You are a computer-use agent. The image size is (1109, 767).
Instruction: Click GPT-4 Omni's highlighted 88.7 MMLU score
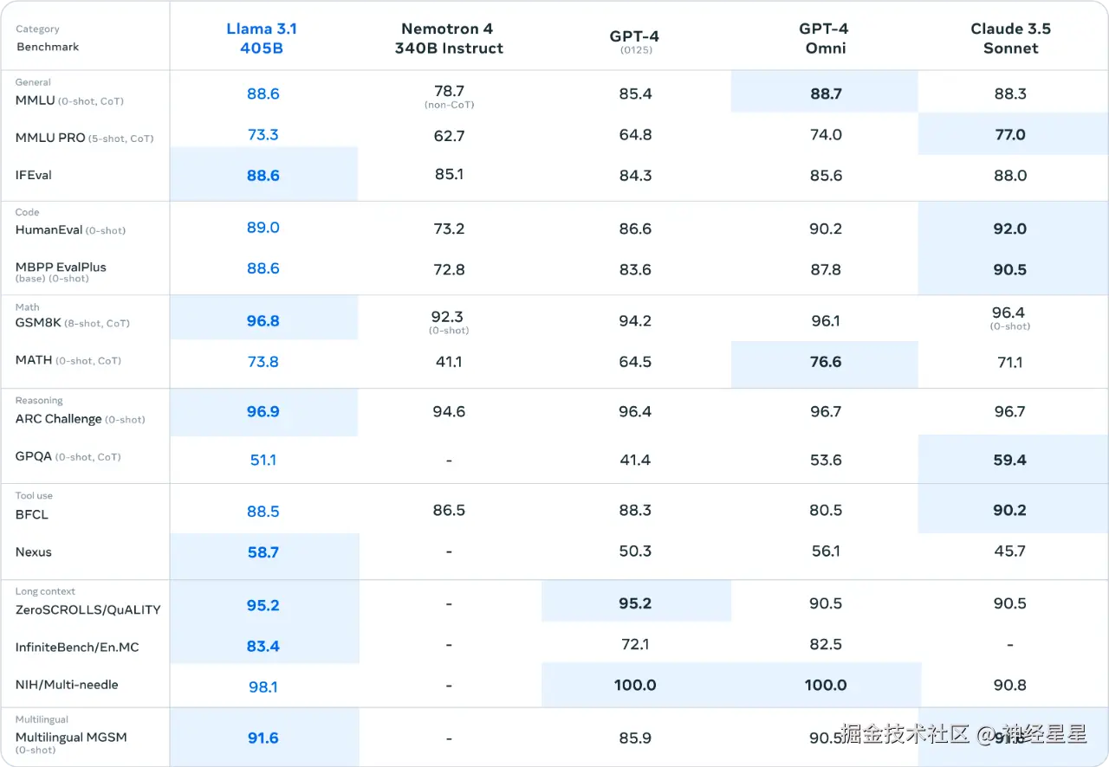point(825,93)
